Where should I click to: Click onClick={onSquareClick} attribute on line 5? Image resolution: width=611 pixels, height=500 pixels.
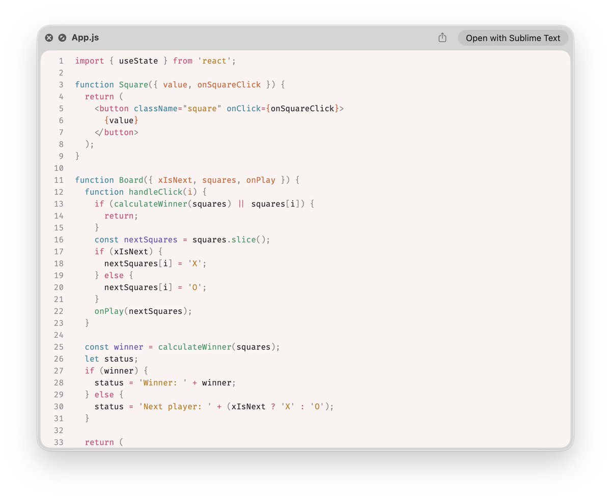pos(283,108)
